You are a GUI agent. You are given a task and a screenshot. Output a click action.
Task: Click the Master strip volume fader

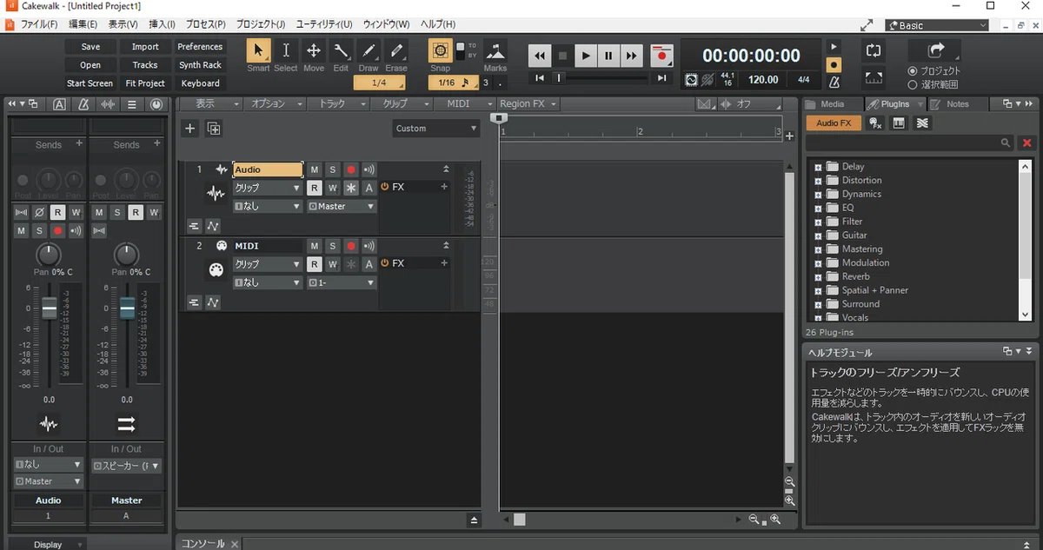point(127,308)
